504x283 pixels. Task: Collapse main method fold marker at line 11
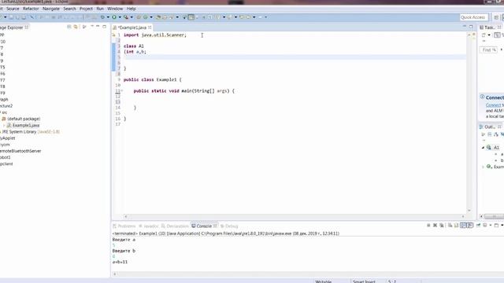pos(122,91)
